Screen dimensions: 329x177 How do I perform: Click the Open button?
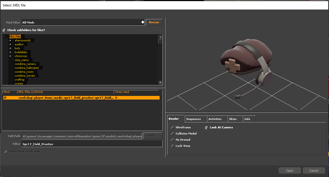[x=290, y=171]
